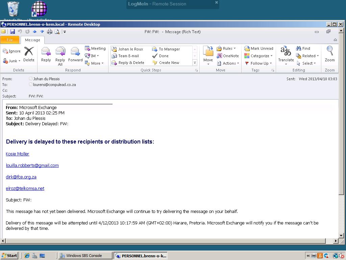
Task: Run the Johan le Roux quick step
Action: point(127,49)
